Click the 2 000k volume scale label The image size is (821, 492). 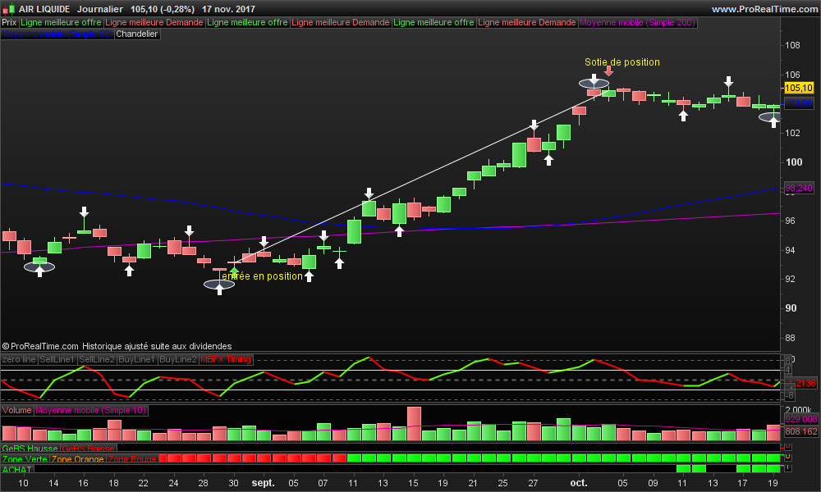pyautogui.click(x=799, y=410)
